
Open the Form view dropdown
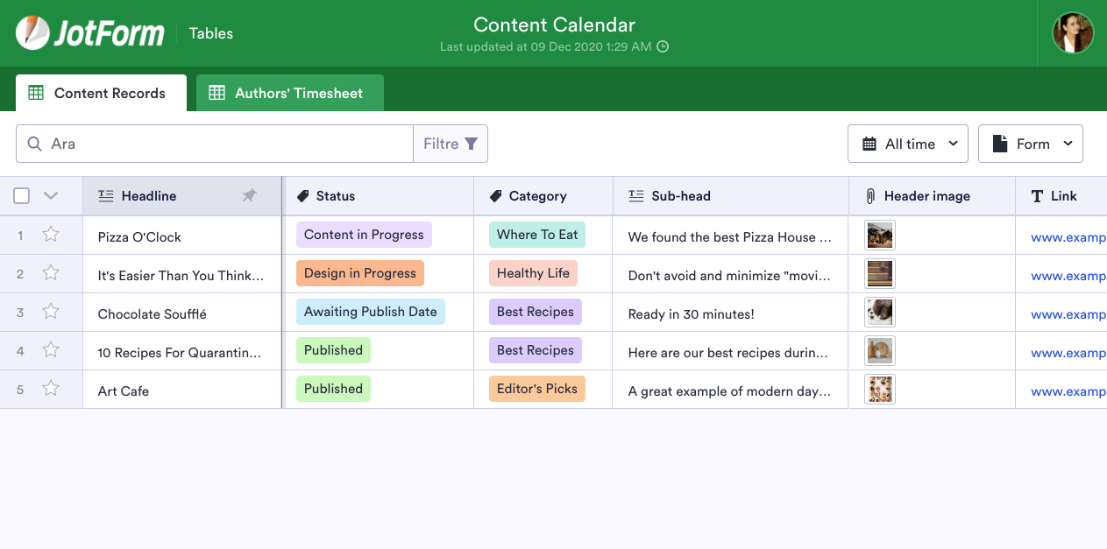[x=1030, y=144]
